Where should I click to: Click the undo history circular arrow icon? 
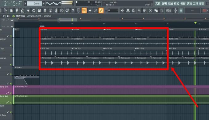34,10
